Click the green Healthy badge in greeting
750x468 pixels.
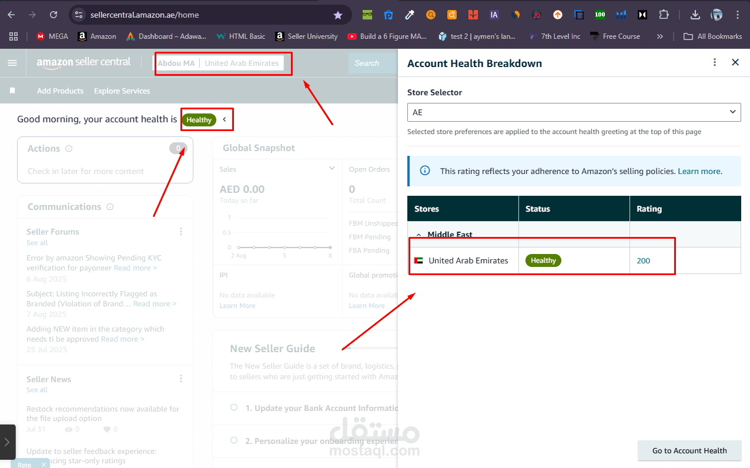199,120
